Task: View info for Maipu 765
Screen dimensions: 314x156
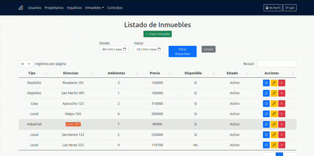Action: click(266, 114)
